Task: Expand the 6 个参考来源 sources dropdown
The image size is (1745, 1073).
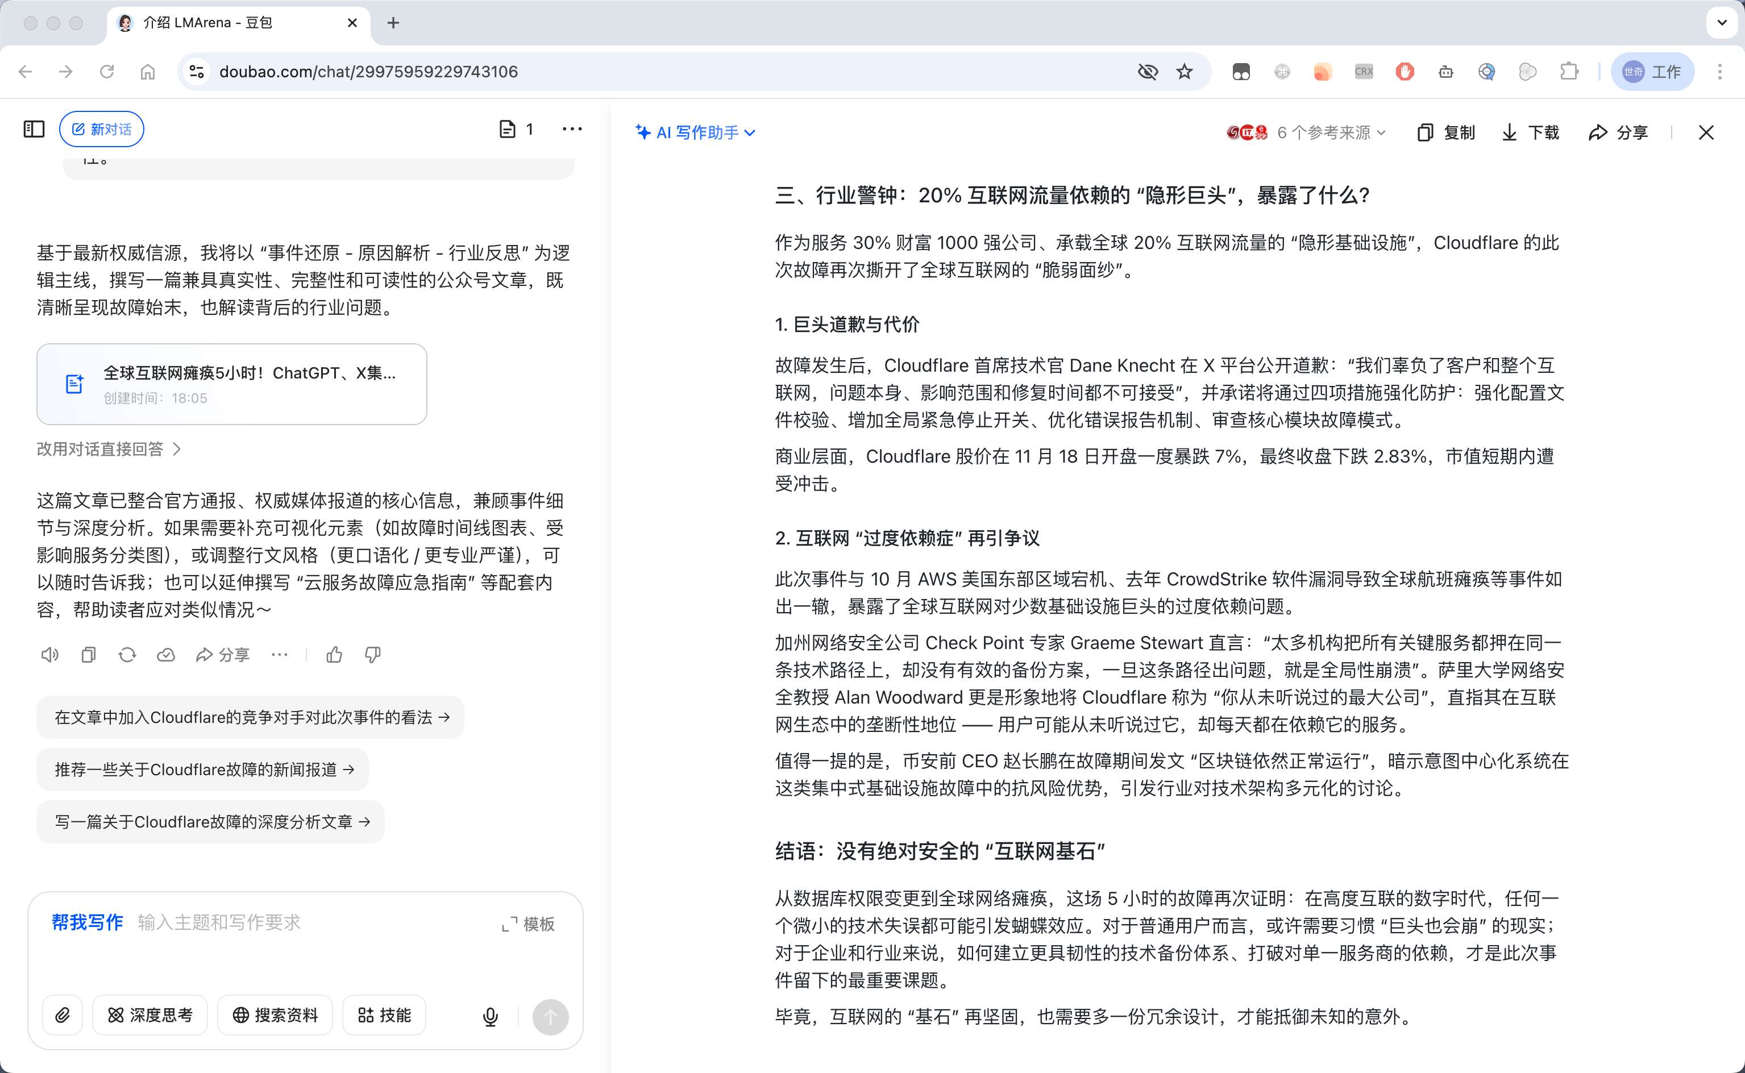Action: point(1331,133)
